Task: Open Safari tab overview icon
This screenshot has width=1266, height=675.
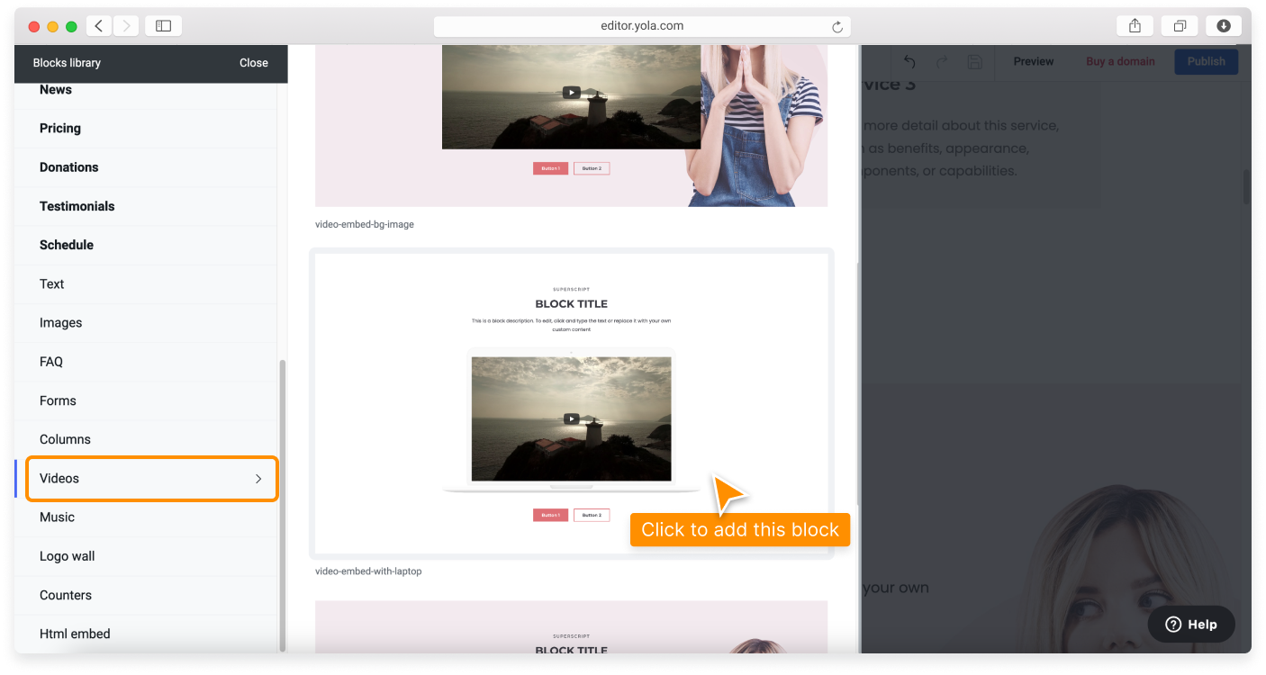Action: coord(1179,25)
